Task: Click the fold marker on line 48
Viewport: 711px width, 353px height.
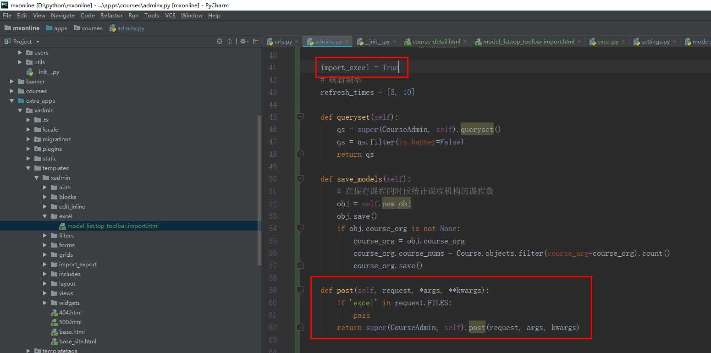Action: click(x=300, y=154)
